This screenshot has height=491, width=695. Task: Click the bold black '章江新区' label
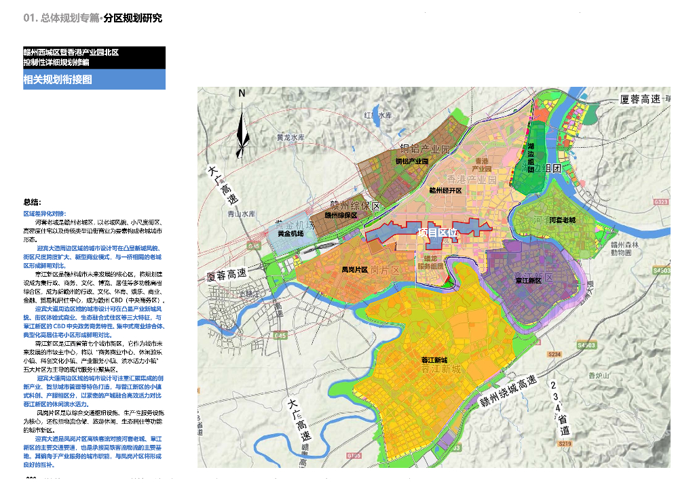tap(528, 280)
